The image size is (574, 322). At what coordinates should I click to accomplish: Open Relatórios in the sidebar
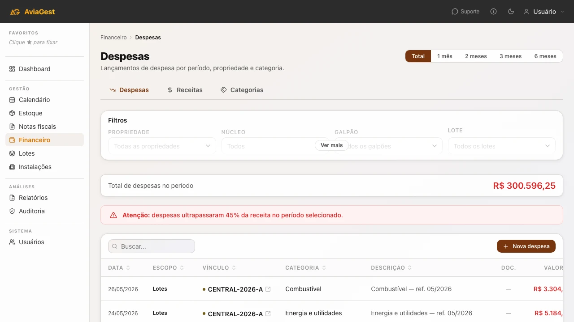tap(44, 198)
